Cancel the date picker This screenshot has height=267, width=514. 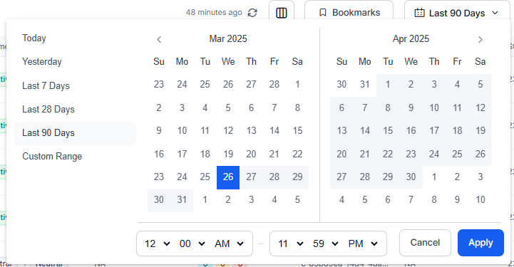click(x=425, y=243)
